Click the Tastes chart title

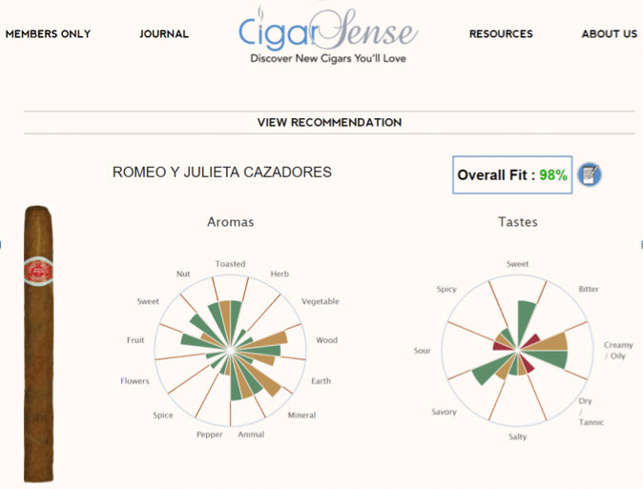(517, 222)
